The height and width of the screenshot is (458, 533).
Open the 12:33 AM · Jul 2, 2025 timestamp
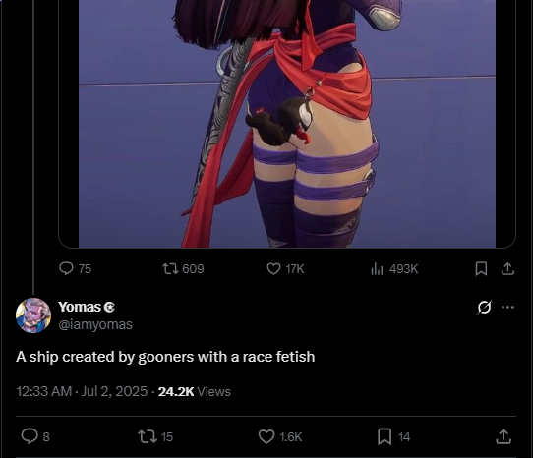[x=82, y=391]
